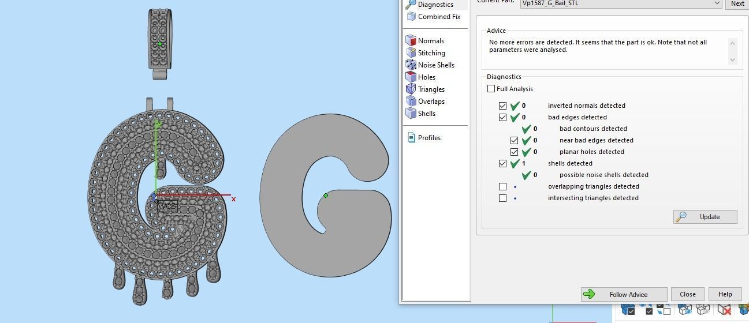Screen dimensions: 749x323
Task: Click the Advice box scroll down arrow
Action: [733, 59]
